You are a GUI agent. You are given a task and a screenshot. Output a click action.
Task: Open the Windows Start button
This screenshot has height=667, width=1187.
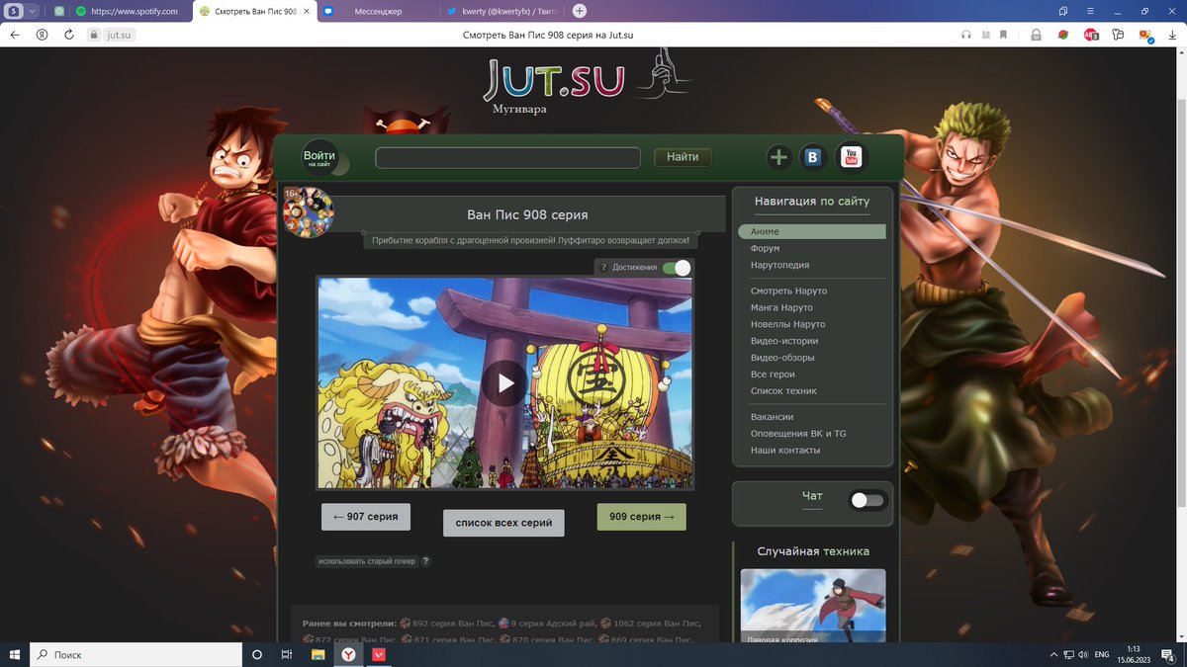click(x=15, y=654)
